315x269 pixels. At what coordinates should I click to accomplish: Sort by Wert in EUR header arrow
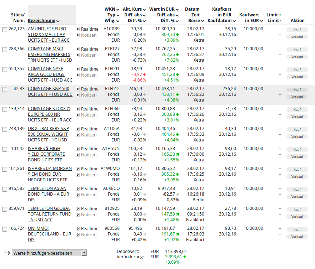[x=177, y=10]
